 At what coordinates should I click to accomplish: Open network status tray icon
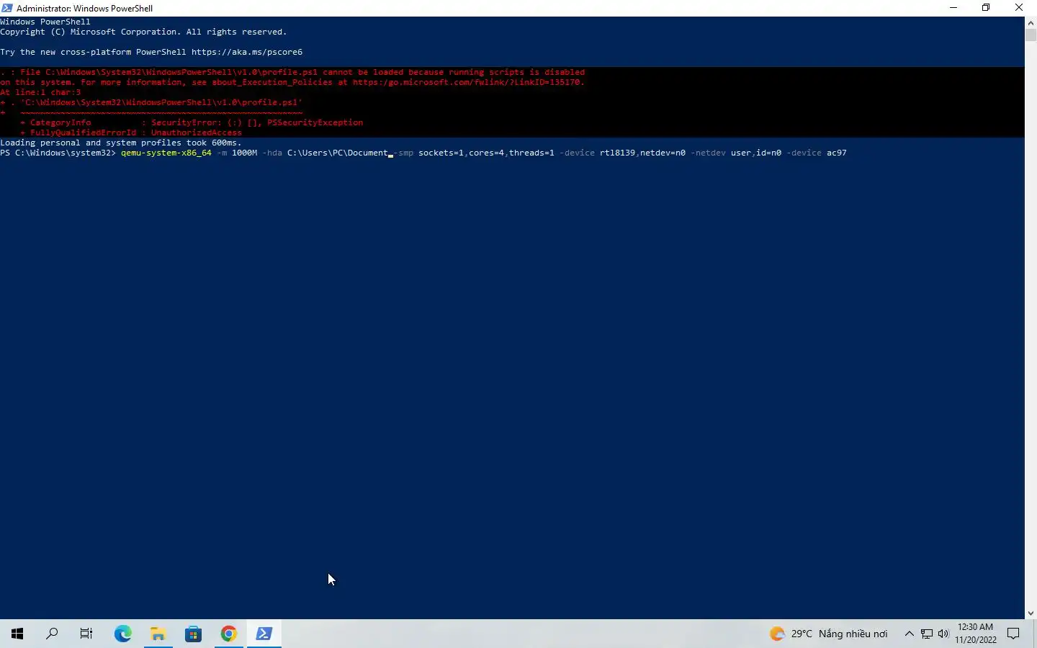[927, 634]
